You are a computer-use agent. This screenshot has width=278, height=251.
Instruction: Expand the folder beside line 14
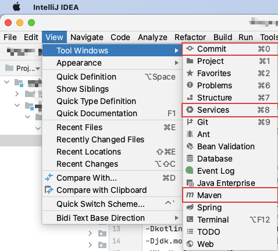(90, 245)
